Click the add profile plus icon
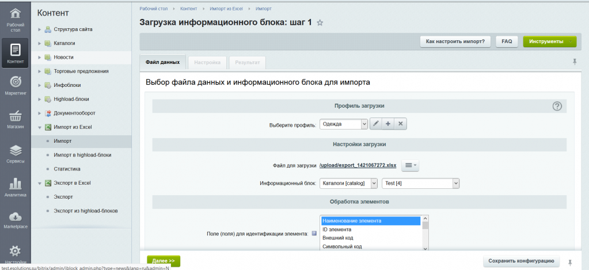This screenshot has width=589, height=270. point(388,124)
